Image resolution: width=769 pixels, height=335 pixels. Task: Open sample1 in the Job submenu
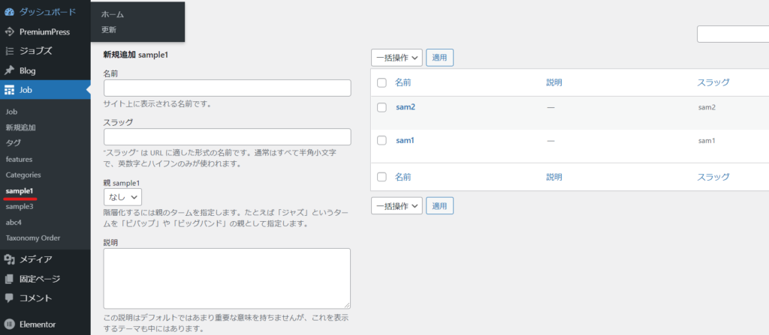click(19, 190)
